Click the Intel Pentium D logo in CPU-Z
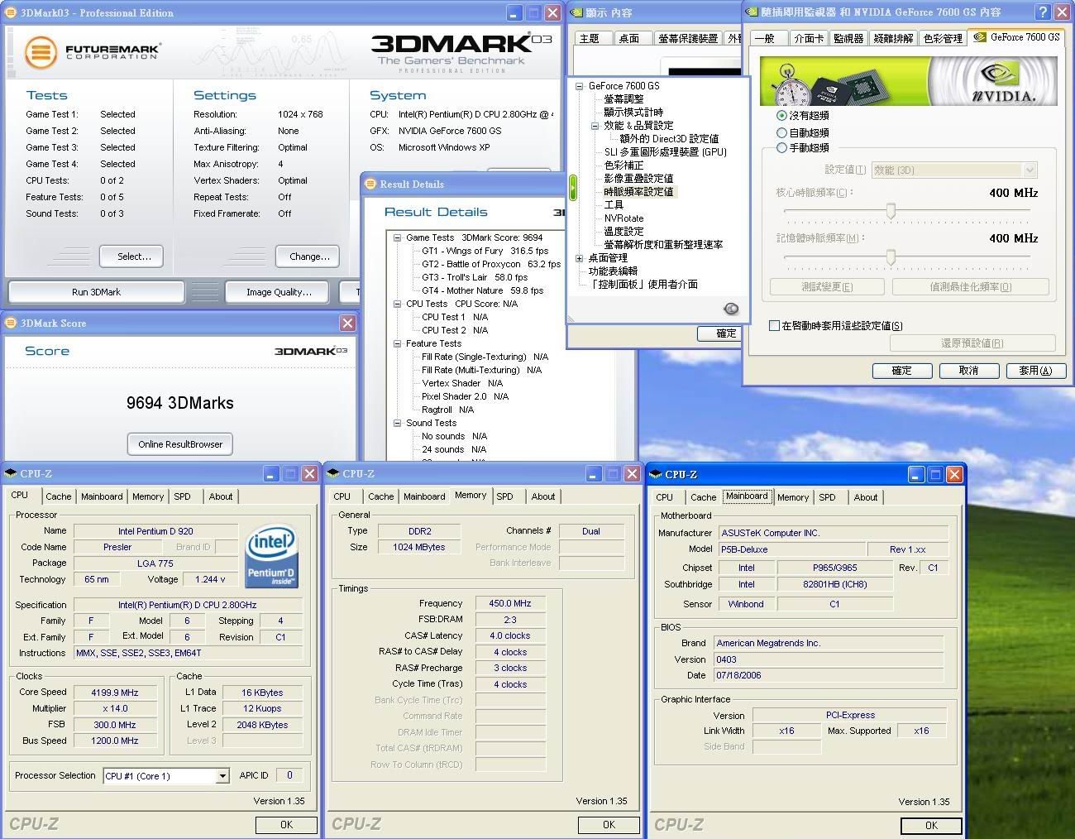The width and height of the screenshot is (1075, 839). coord(271,555)
